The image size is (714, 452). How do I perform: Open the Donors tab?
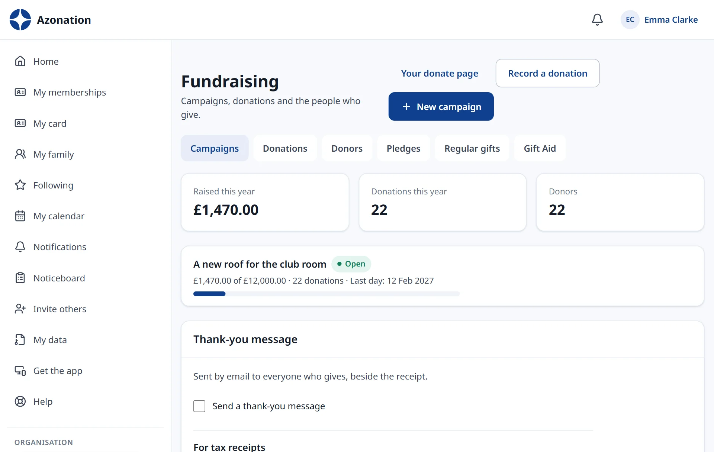(x=347, y=148)
